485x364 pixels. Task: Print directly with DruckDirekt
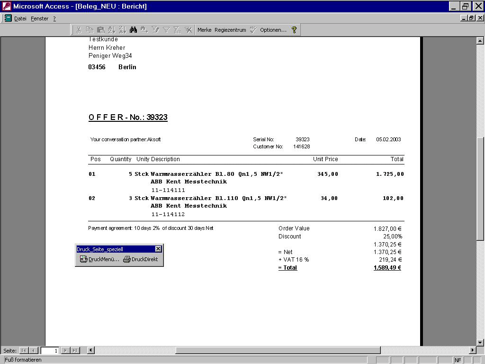[x=141, y=259]
